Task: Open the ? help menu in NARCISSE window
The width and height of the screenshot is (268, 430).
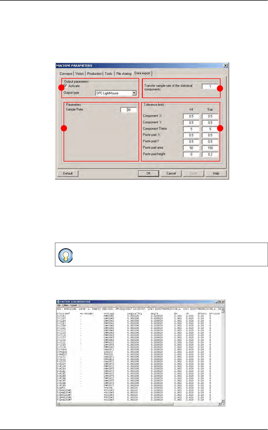Action: point(79,305)
